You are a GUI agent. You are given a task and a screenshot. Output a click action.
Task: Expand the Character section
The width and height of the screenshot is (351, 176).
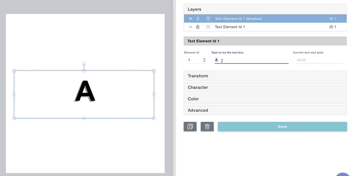(x=265, y=87)
